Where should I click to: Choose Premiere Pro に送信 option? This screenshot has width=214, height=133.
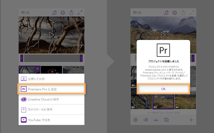51,89
